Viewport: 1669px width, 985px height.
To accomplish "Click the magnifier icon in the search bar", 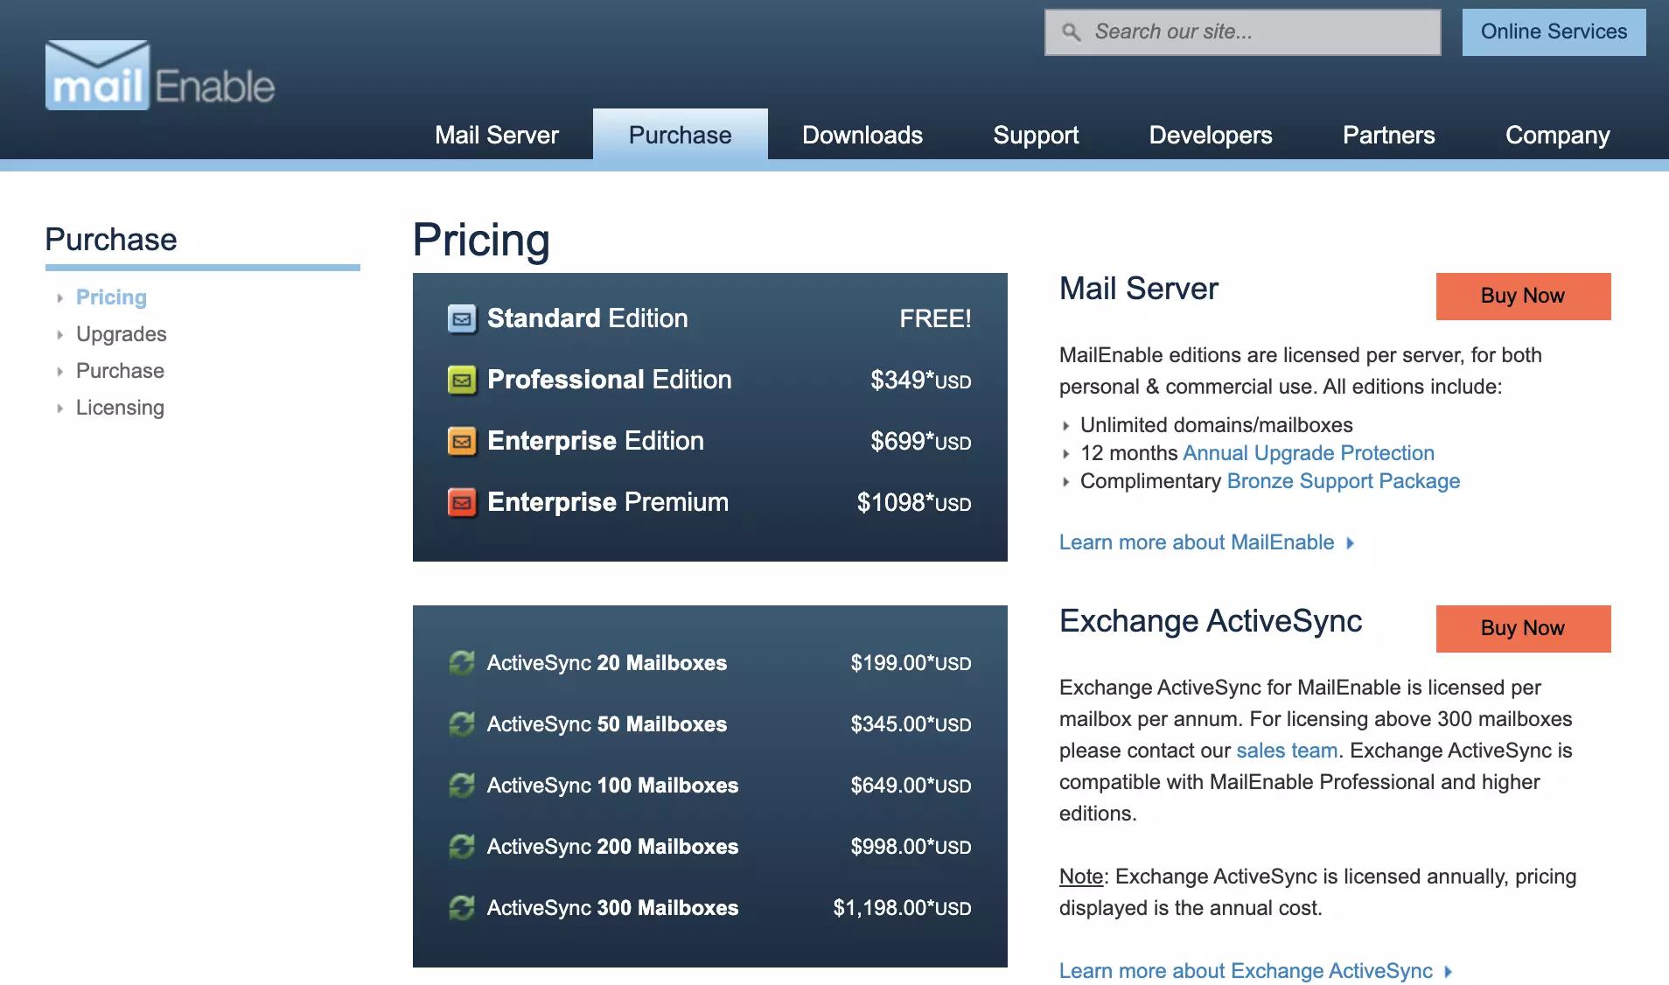I will [x=1071, y=31].
